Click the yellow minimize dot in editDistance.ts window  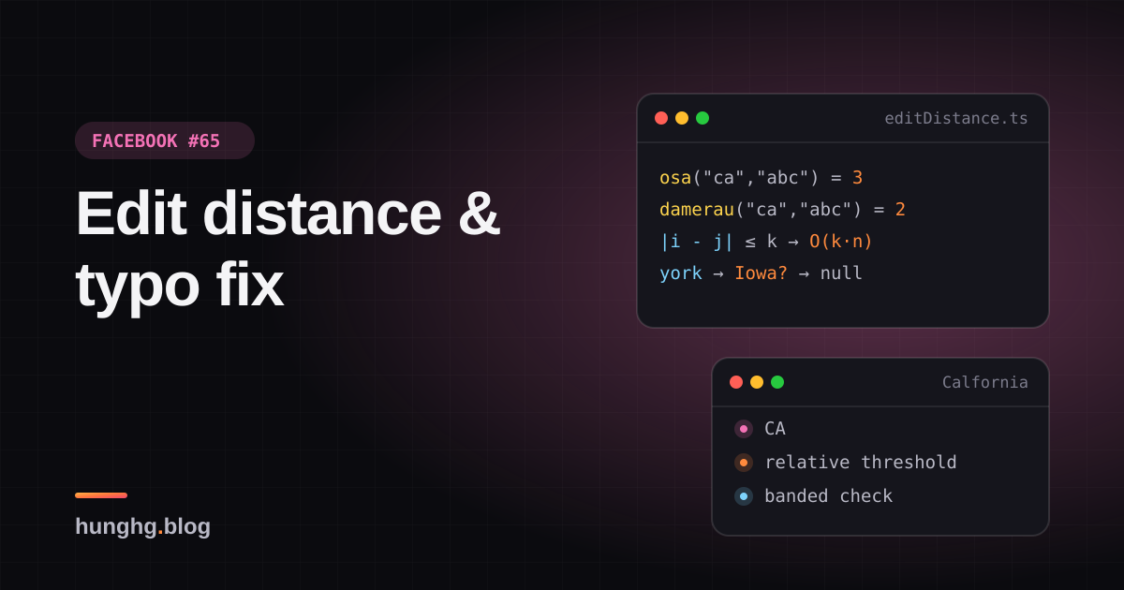(682, 118)
